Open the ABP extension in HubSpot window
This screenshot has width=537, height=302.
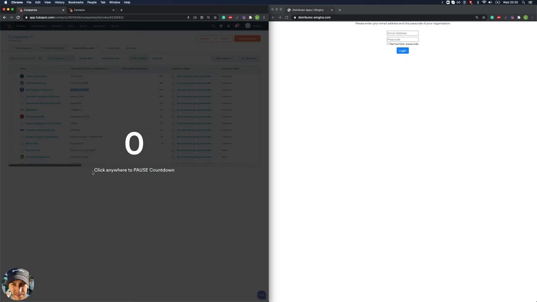230,17
